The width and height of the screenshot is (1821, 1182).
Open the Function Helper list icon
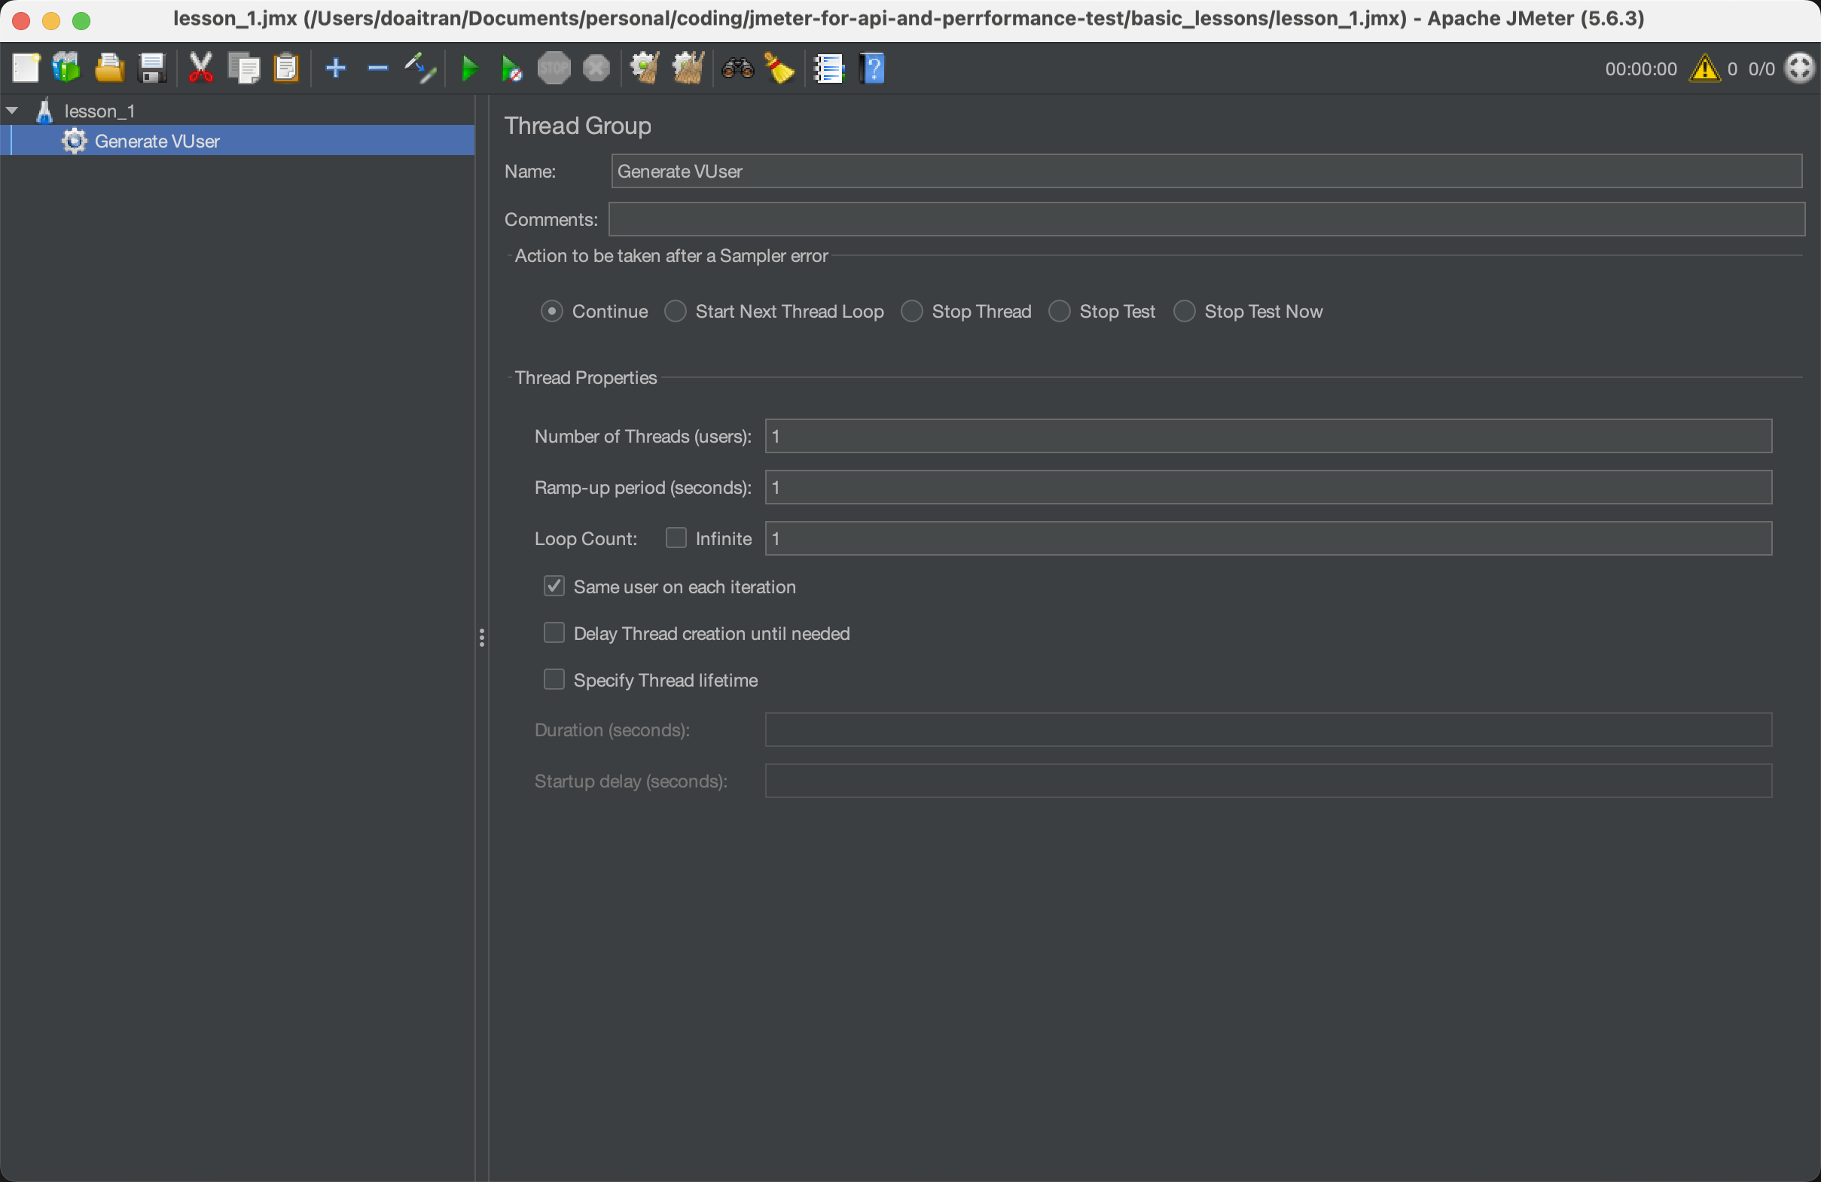click(828, 68)
